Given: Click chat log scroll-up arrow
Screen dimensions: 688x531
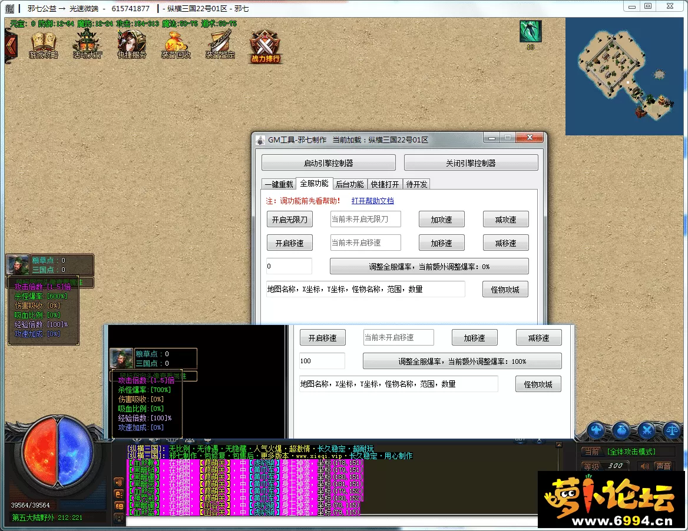Looking at the screenshot, I should point(558,445).
